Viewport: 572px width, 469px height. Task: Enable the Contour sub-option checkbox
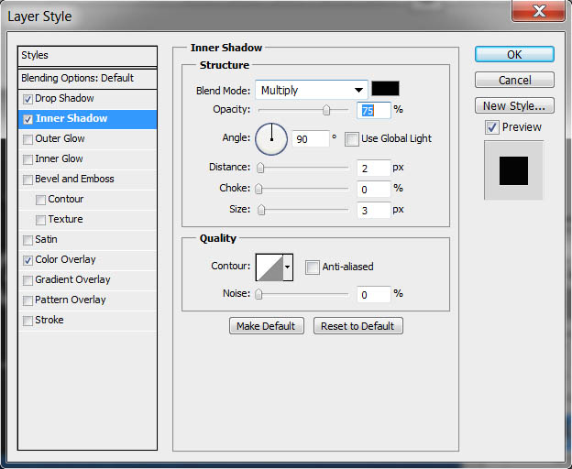point(40,200)
